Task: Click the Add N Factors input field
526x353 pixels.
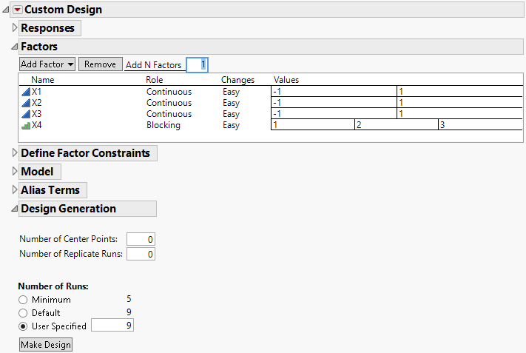Action: click(x=198, y=65)
